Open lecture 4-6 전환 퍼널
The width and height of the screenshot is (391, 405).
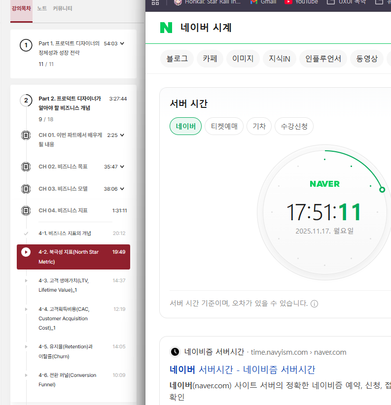(x=67, y=380)
